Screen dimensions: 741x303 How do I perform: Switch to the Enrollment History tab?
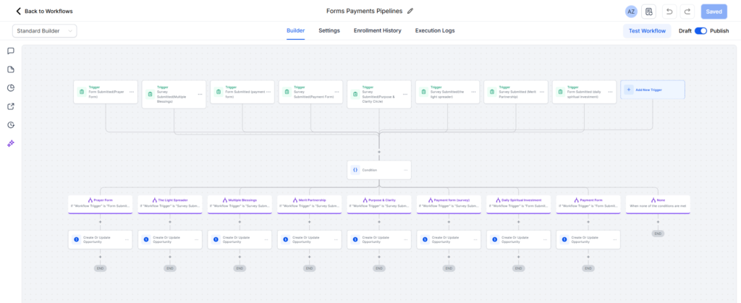pyautogui.click(x=377, y=31)
